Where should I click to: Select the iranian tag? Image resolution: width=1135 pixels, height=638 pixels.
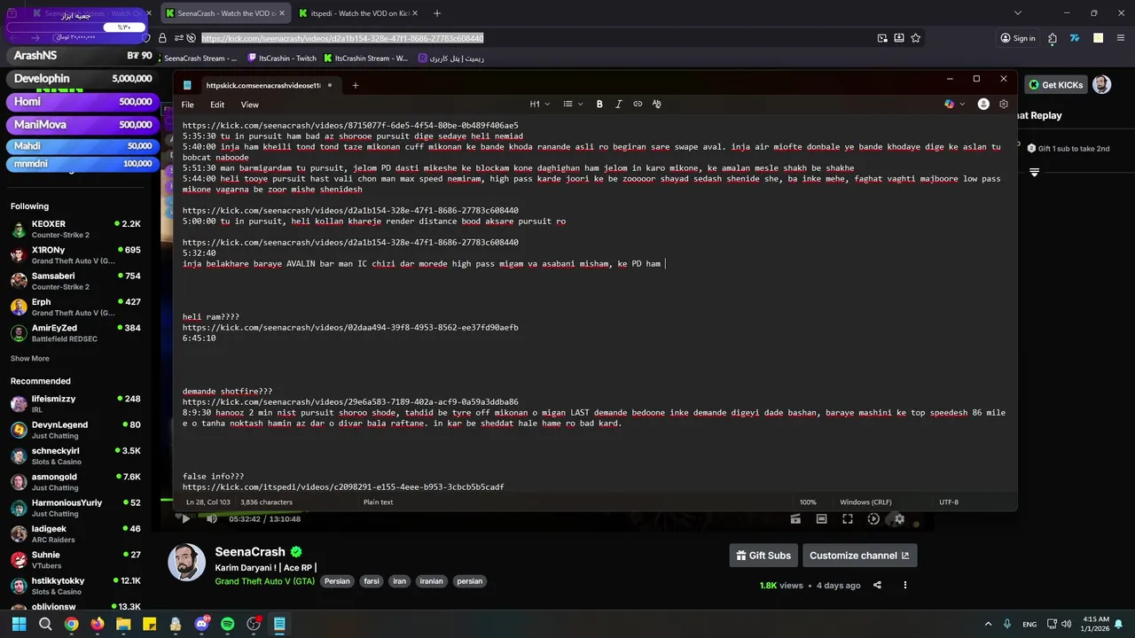coord(431,581)
